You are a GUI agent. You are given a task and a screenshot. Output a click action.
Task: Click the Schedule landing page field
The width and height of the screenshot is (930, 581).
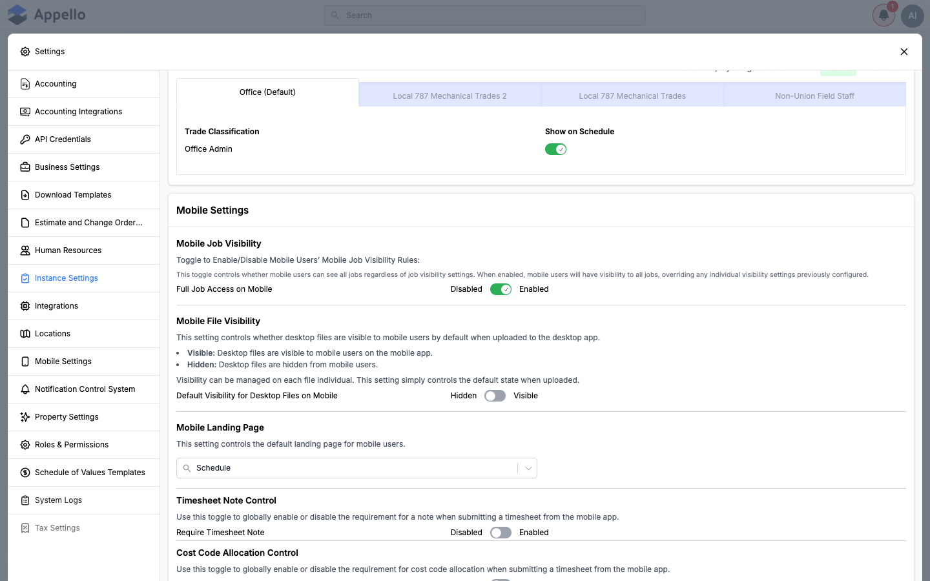(356, 468)
